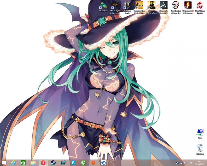Launch Counter-Strike Global Offensive shortcut
This screenshot has width=207, height=166.
coord(139,8)
